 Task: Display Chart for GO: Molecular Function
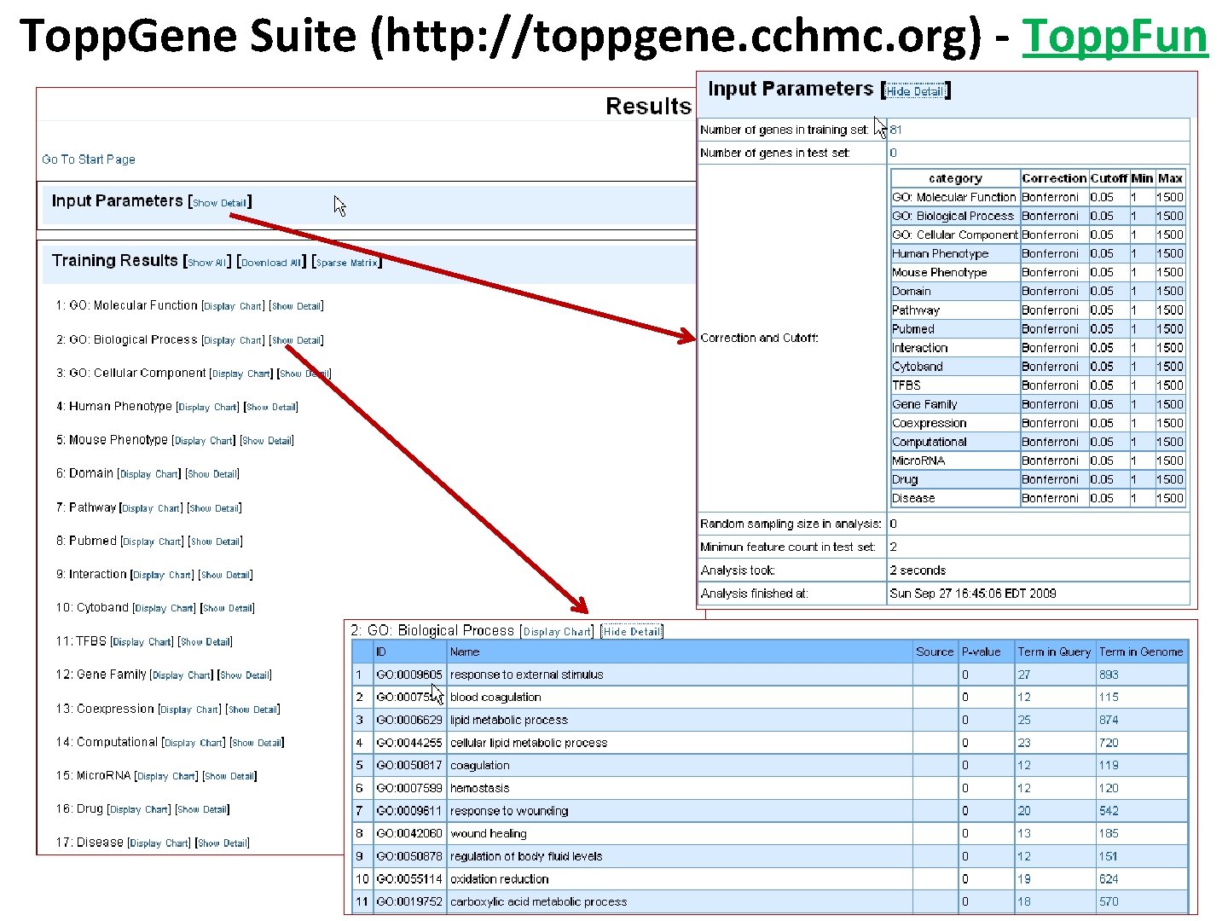[233, 306]
